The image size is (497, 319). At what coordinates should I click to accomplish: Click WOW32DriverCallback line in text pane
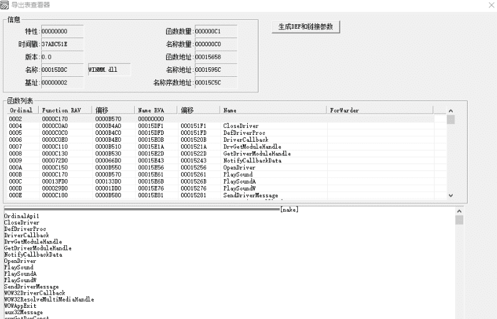pos(34,293)
